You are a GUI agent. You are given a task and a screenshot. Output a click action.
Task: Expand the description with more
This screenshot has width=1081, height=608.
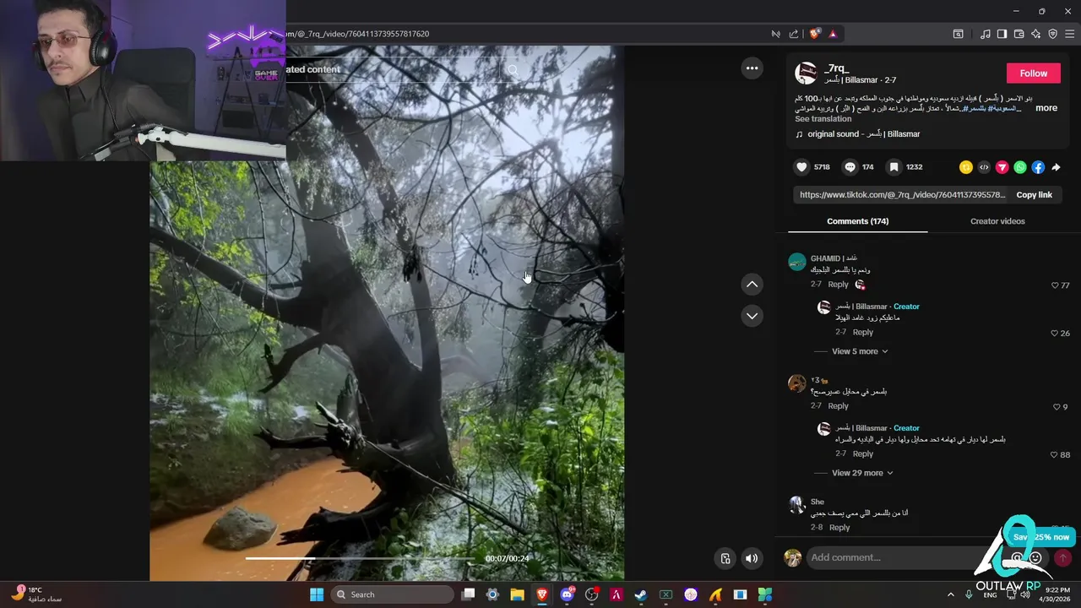coord(1046,108)
